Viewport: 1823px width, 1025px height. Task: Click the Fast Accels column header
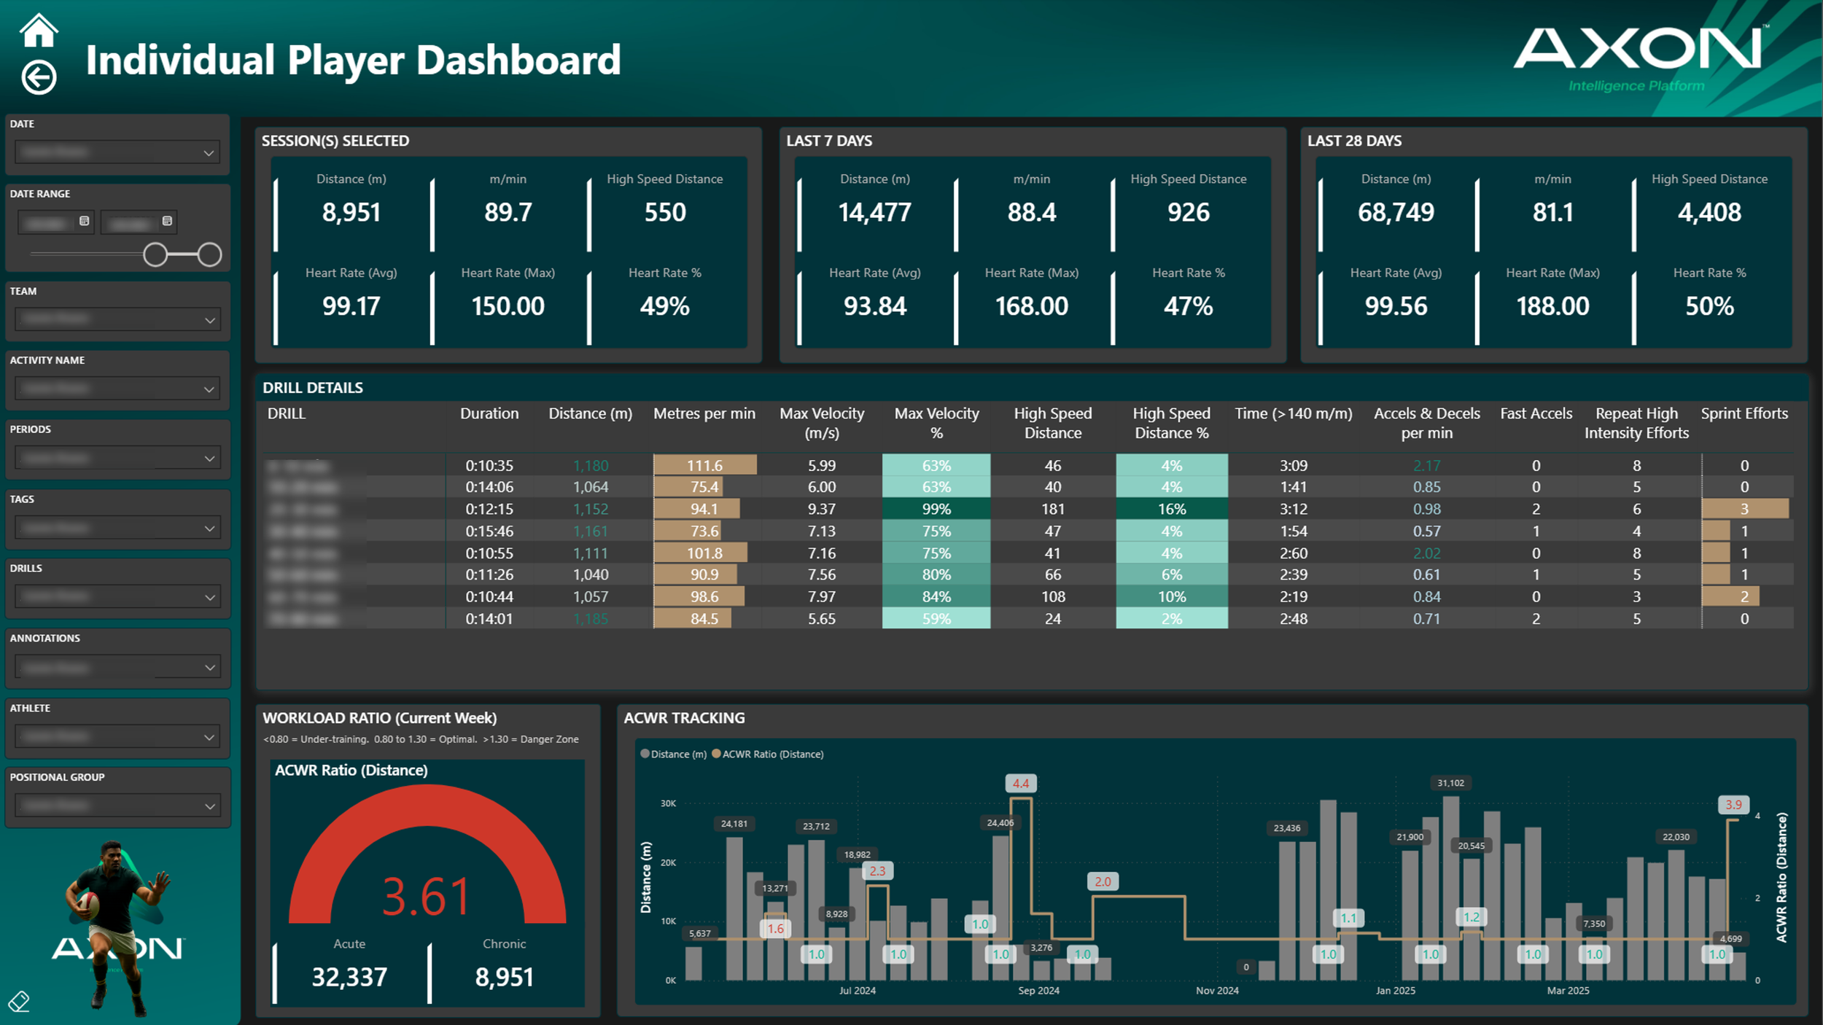tap(1536, 413)
